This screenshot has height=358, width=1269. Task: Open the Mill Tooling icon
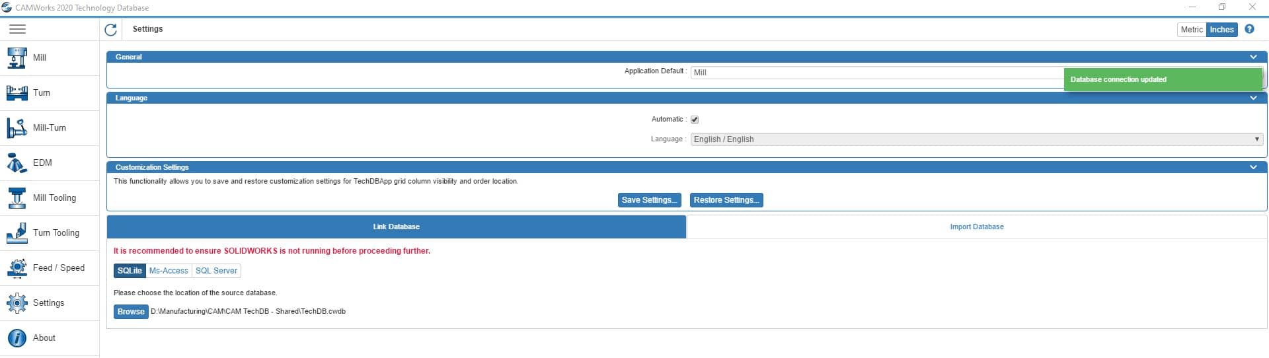17,198
